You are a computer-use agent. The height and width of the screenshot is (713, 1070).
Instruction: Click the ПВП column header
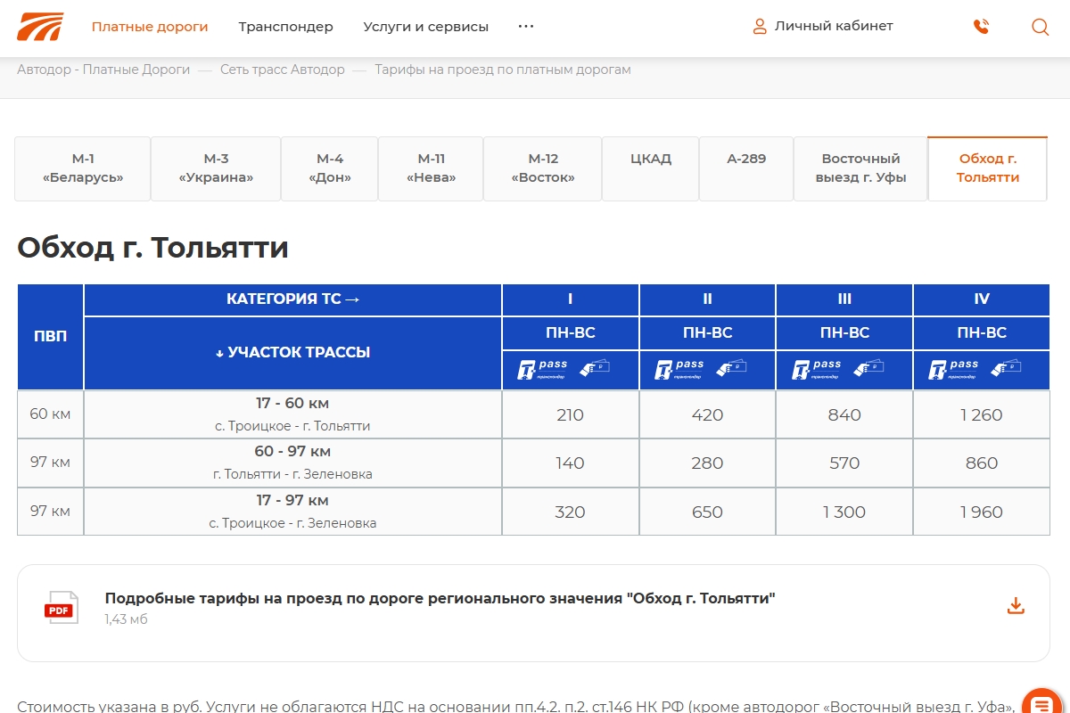(x=50, y=337)
